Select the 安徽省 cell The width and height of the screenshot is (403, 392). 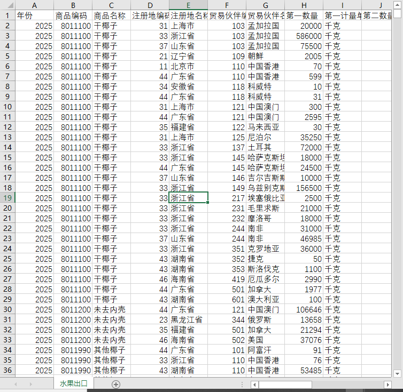188,86
